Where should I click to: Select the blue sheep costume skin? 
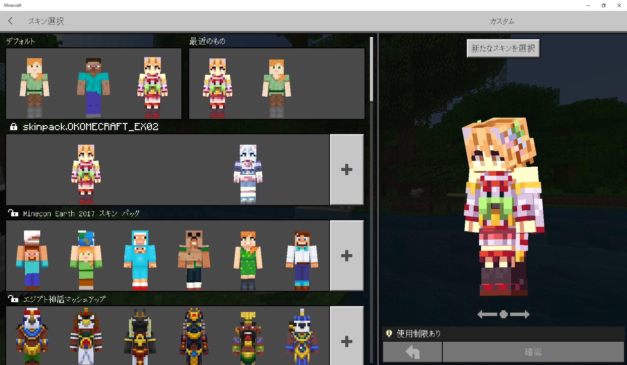[x=140, y=260]
